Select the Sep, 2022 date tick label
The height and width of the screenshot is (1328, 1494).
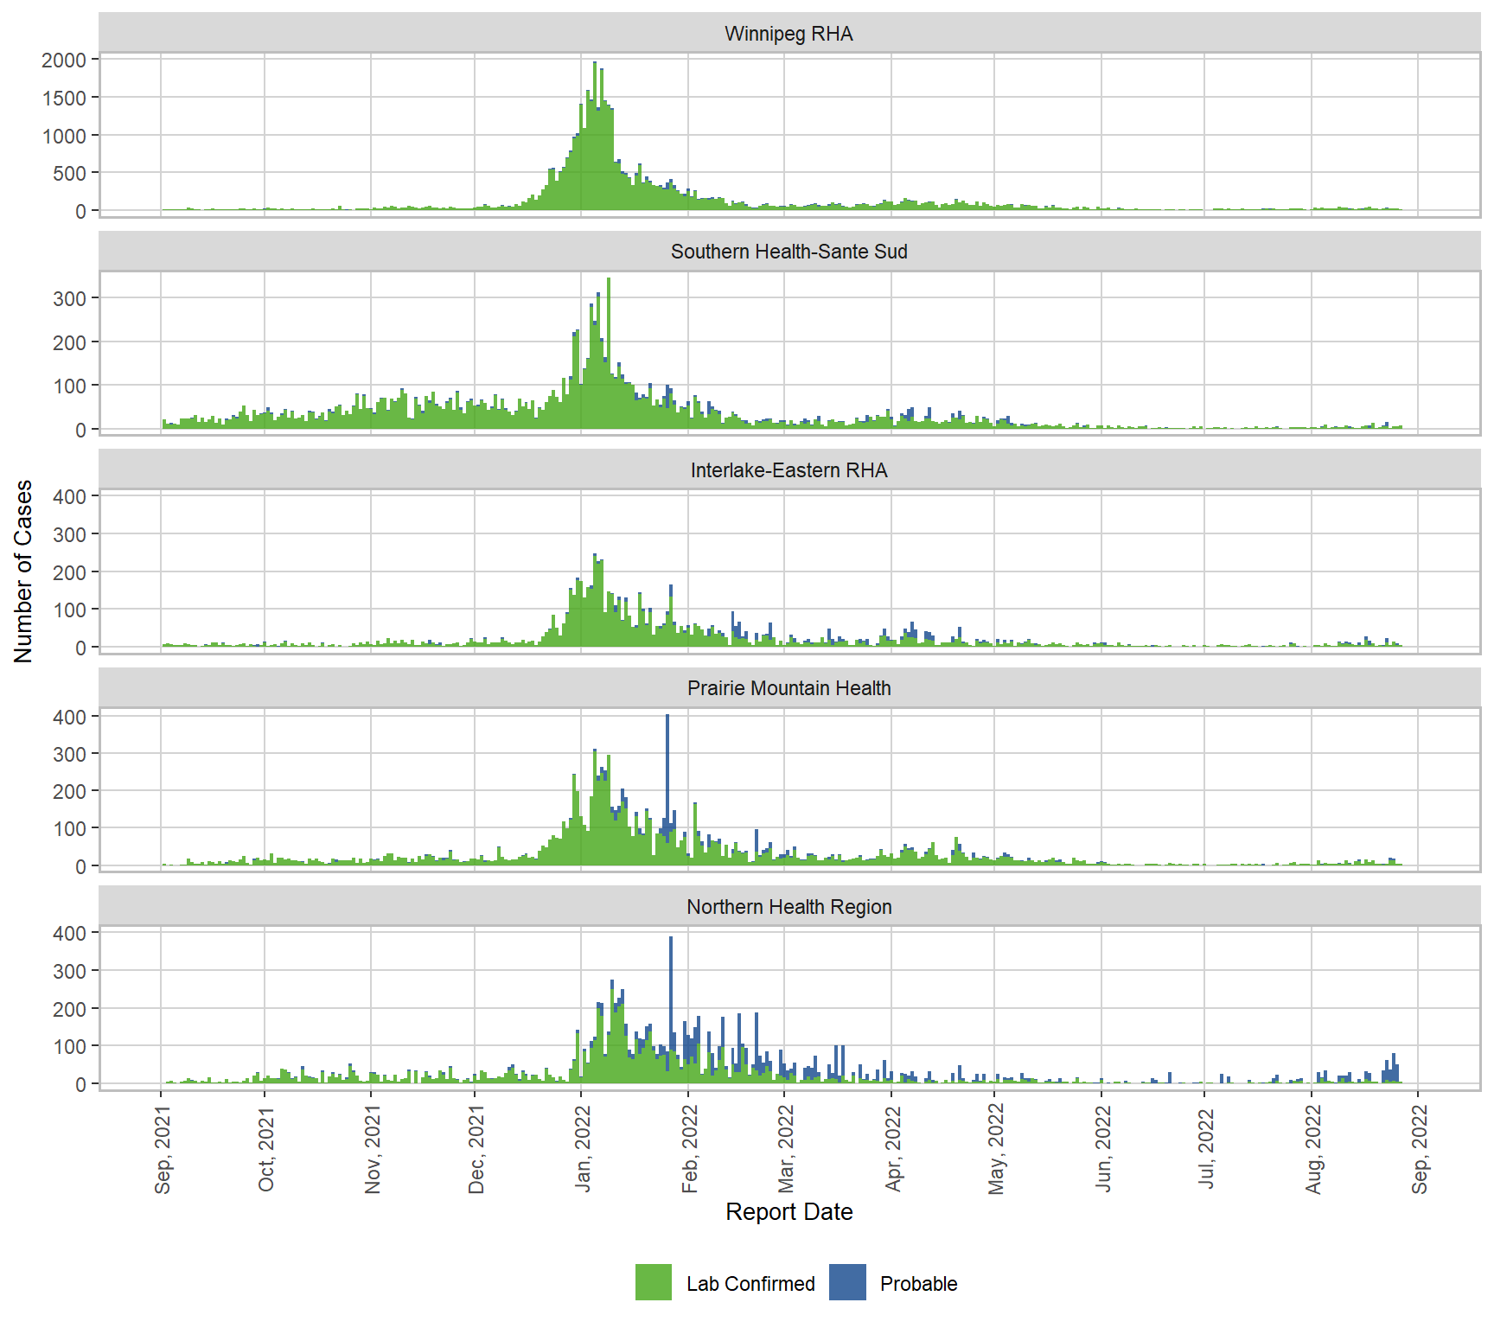pyautogui.click(x=1420, y=1150)
